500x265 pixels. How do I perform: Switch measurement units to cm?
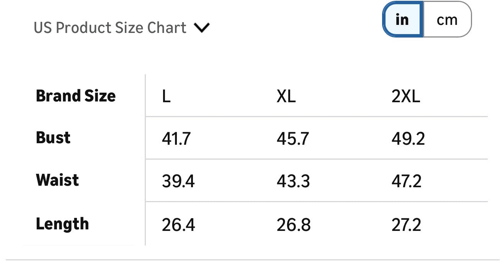pyautogui.click(x=447, y=20)
